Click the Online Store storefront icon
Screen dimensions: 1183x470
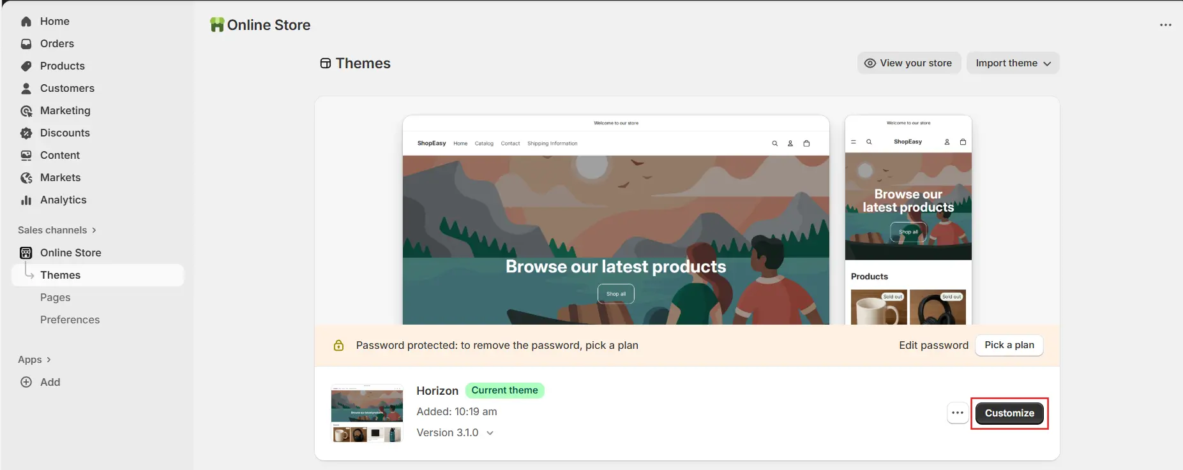26,253
